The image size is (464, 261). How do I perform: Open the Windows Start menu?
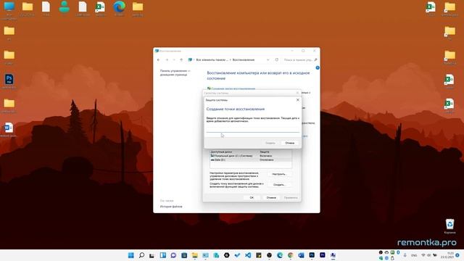tap(130, 255)
